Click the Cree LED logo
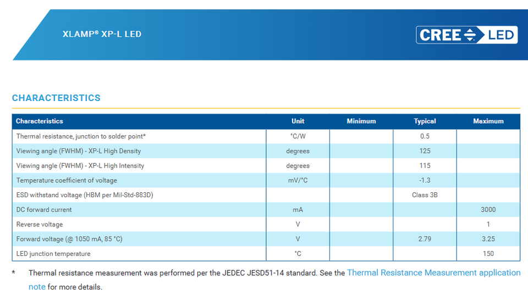Viewport: 528px width, 301px height. (467, 35)
